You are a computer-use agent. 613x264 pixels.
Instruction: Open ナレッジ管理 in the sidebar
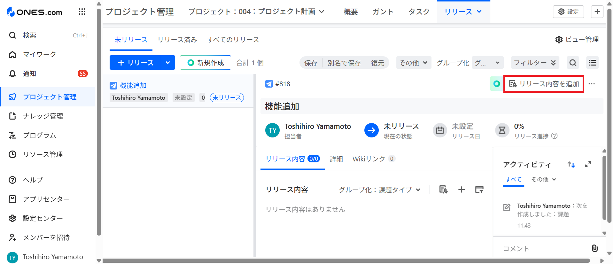coord(48,116)
